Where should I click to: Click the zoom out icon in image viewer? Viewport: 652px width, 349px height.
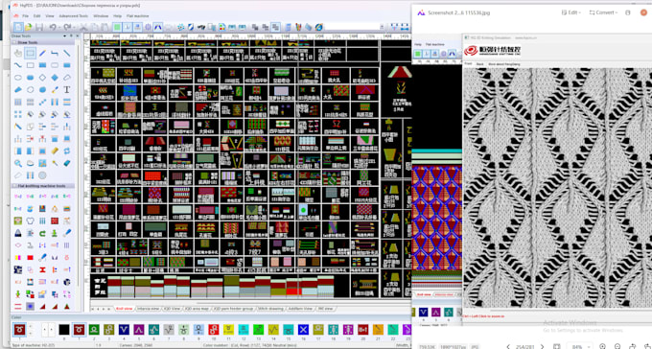pyautogui.click(x=617, y=346)
